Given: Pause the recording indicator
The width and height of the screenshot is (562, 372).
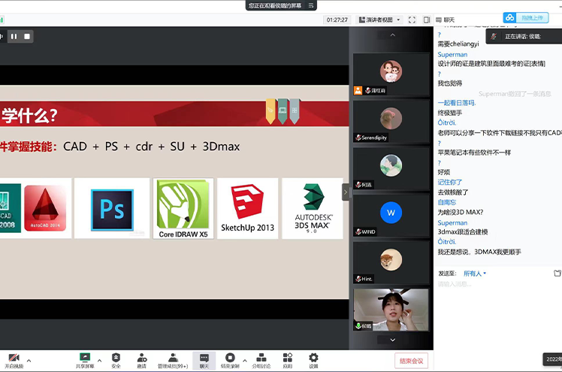Looking at the screenshot, I should (14, 36).
